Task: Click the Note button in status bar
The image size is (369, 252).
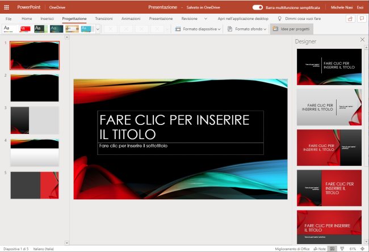Action: pyautogui.click(x=321, y=249)
